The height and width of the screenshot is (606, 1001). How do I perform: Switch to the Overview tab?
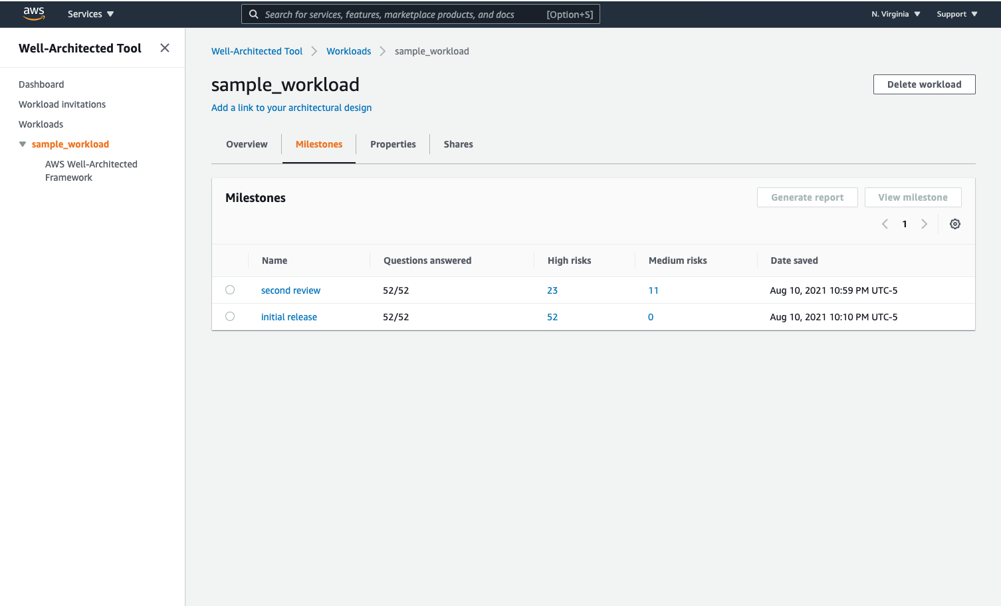(247, 144)
